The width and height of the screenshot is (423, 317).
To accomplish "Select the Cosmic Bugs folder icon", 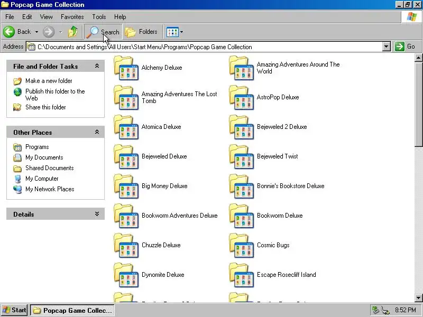I will (241, 246).
